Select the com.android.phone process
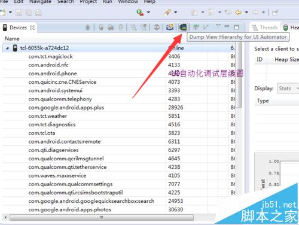 tap(53, 74)
